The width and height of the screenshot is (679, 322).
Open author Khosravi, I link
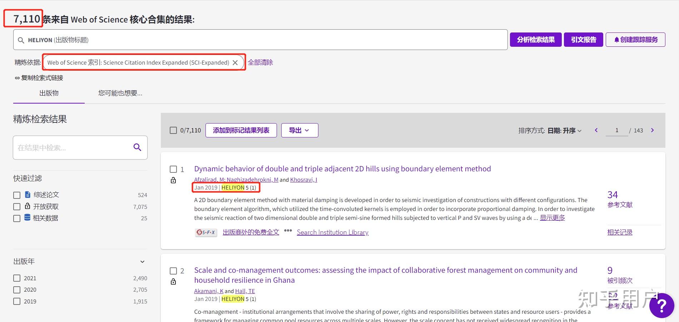click(303, 180)
